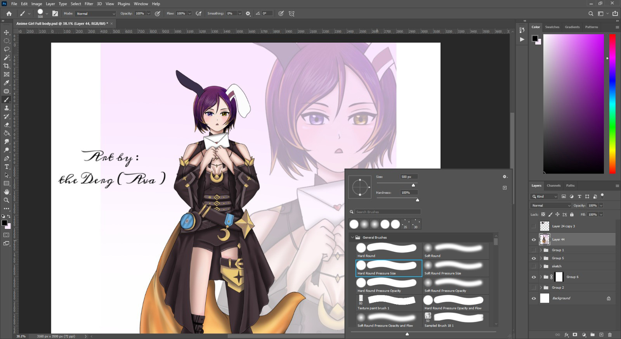Delete layer with trash icon
Viewport: 621px width, 339px height.
pos(610,334)
